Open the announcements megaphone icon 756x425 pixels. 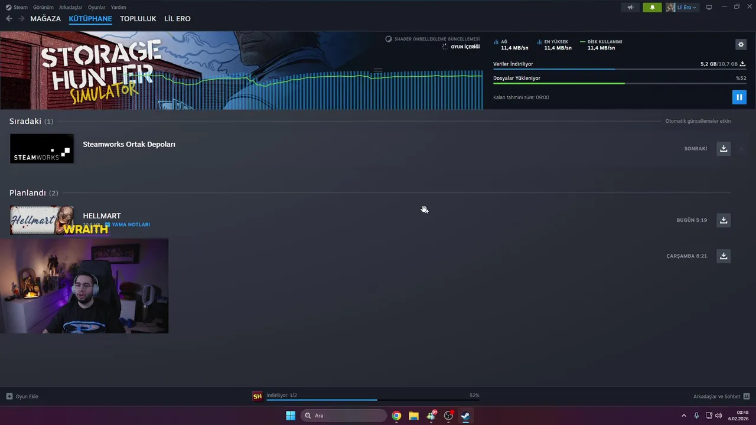coord(631,7)
